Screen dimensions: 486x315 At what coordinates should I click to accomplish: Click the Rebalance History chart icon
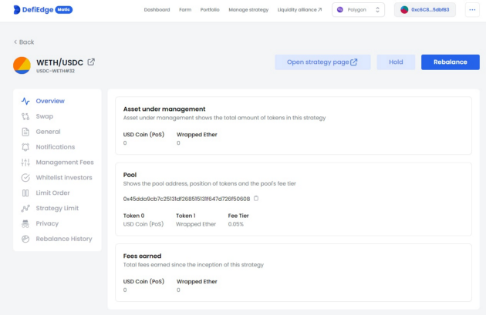pyautogui.click(x=25, y=239)
